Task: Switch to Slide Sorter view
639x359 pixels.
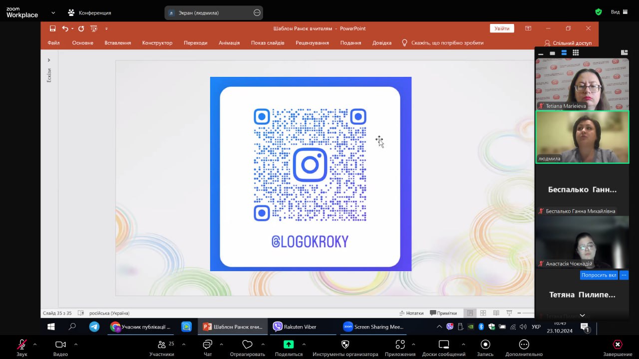Action: 483,313
